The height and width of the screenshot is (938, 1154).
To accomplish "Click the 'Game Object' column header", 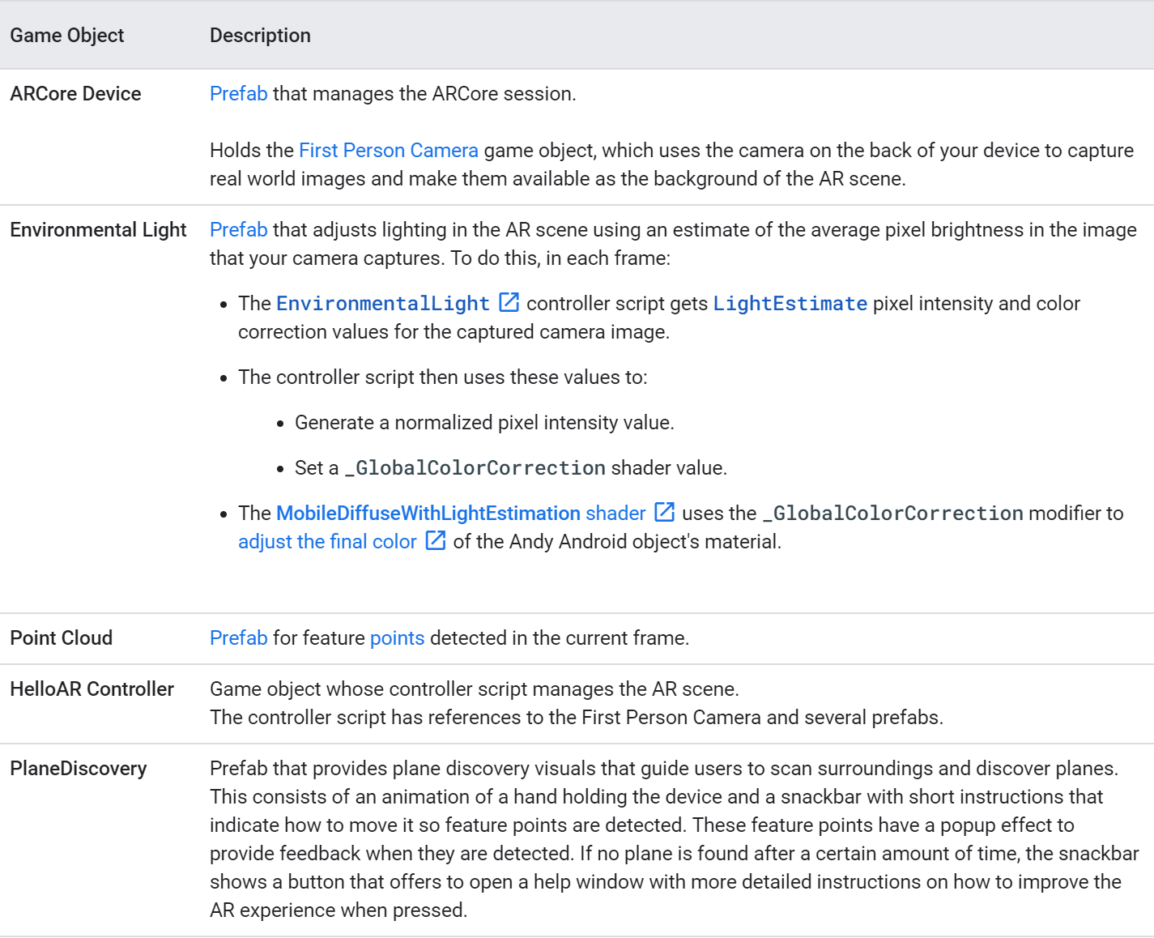I will coord(67,36).
